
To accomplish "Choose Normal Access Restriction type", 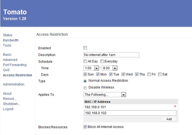I will point(85,81).
